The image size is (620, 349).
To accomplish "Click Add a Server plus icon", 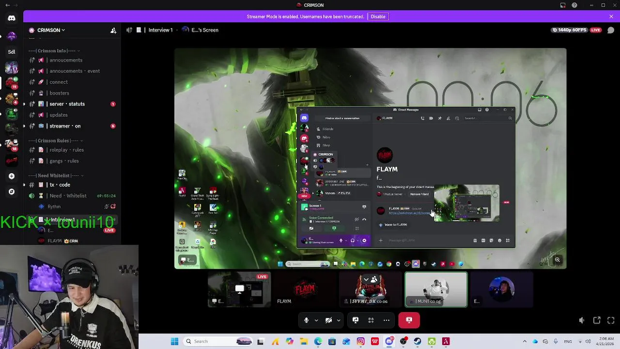I will 12,176.
